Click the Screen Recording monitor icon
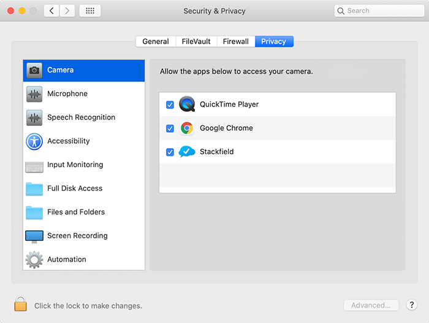429x323 pixels. pos(34,237)
